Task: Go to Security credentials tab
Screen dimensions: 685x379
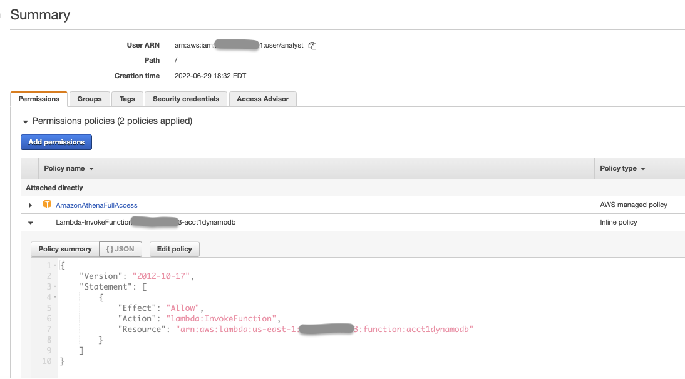Action: click(186, 99)
